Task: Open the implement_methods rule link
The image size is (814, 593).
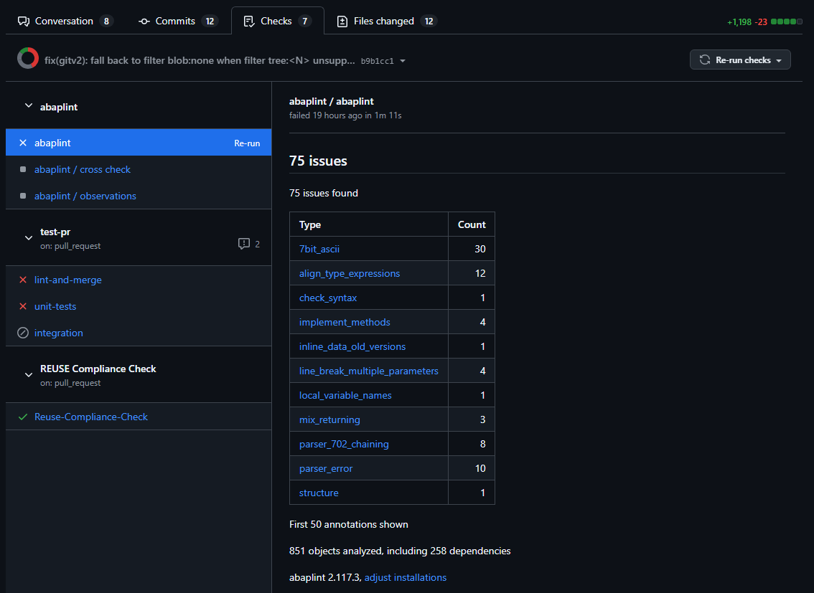Action: tap(344, 322)
